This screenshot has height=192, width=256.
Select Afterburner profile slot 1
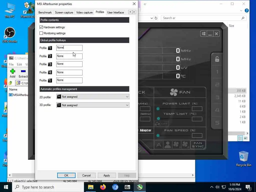pyautogui.click(x=217, y=72)
